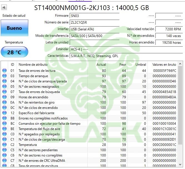Select the Tasa de errores de lectura row

89,70
